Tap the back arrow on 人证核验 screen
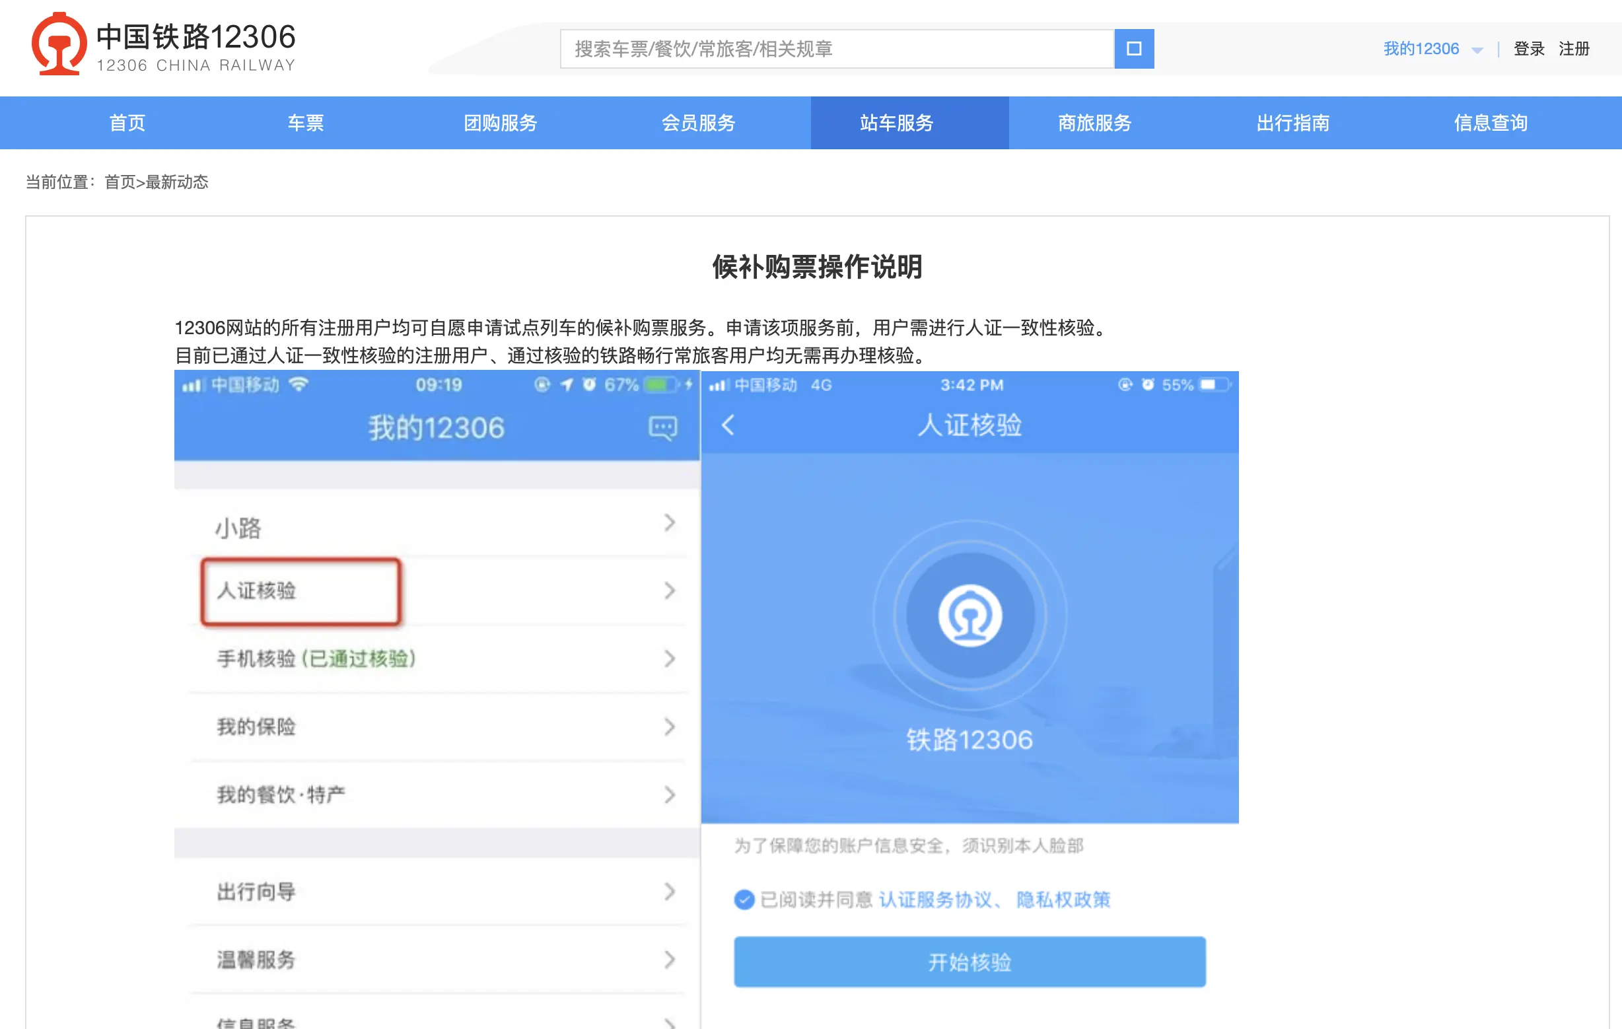This screenshot has width=1622, height=1029. (x=728, y=425)
